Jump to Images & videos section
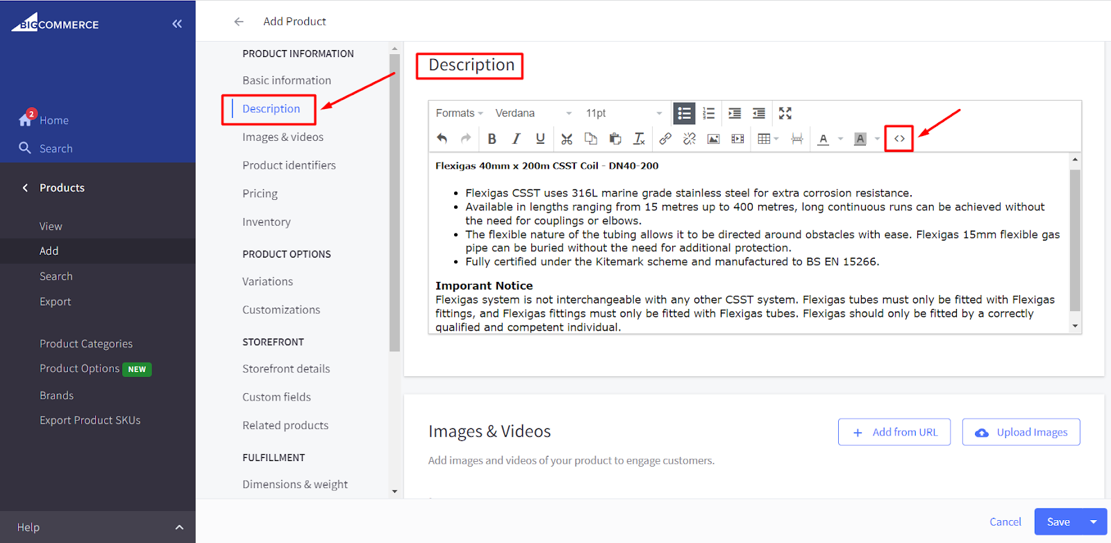Image resolution: width=1111 pixels, height=543 pixels. click(283, 137)
